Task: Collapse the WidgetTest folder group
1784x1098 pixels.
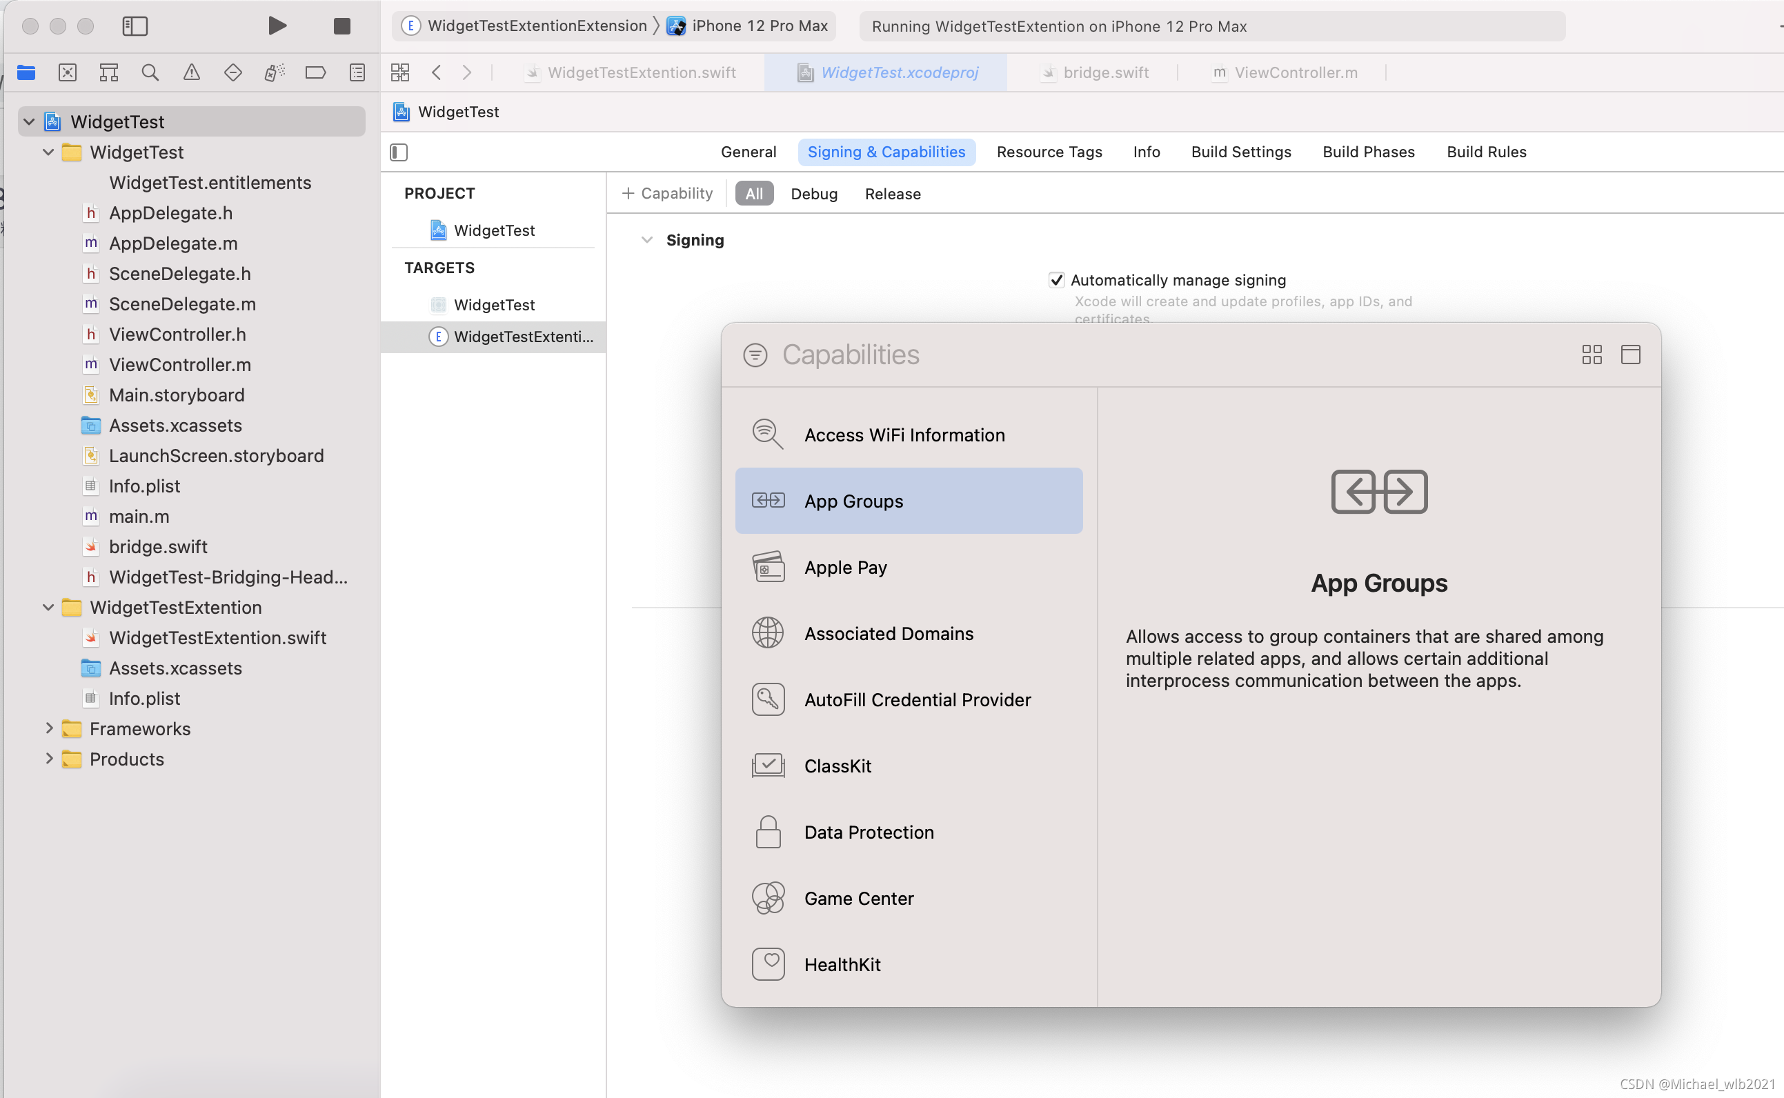Action: (49, 152)
